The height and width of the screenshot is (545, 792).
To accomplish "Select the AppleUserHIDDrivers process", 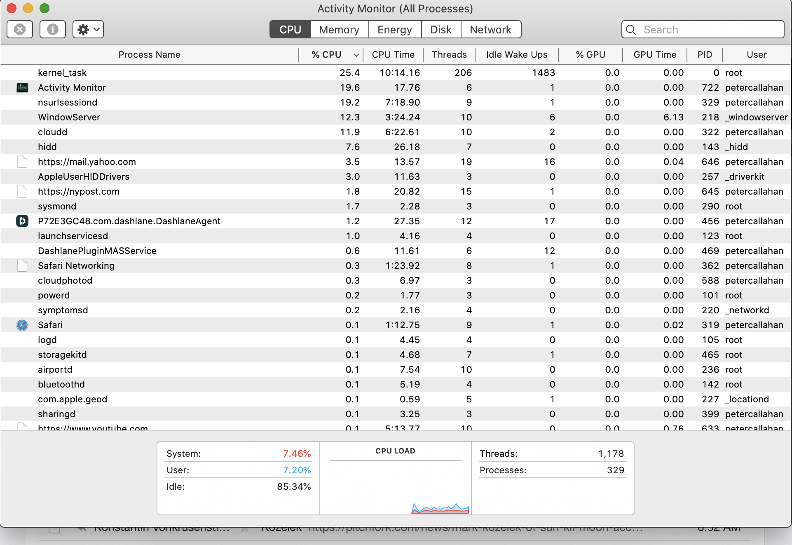I will [x=396, y=176].
